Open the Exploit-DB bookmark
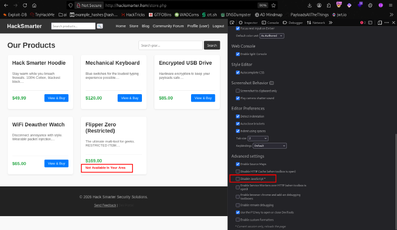Screen dimensions: 397x230 [x=15, y=15]
